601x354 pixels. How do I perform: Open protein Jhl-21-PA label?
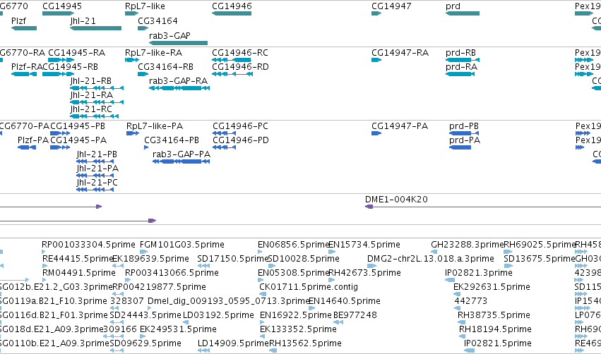(x=97, y=169)
